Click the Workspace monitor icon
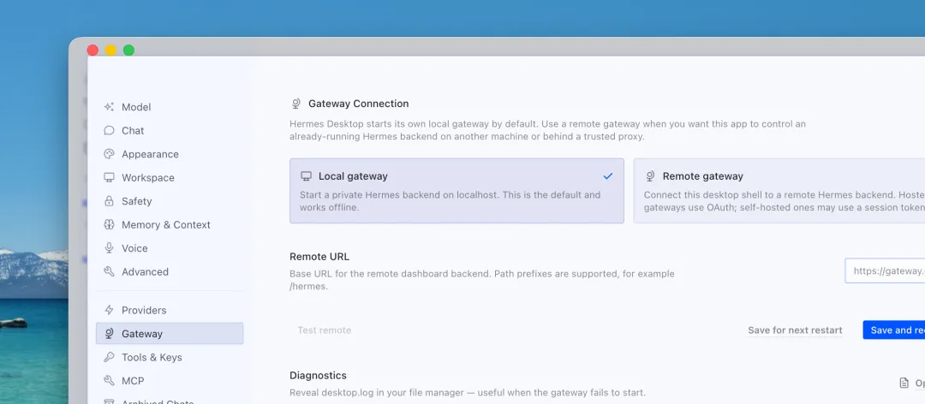The width and height of the screenshot is (925, 404). (x=109, y=177)
